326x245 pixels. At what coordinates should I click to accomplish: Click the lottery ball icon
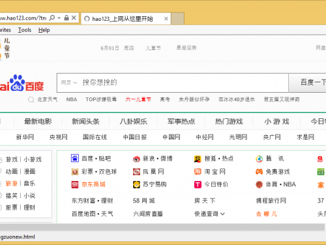click(x=75, y=172)
